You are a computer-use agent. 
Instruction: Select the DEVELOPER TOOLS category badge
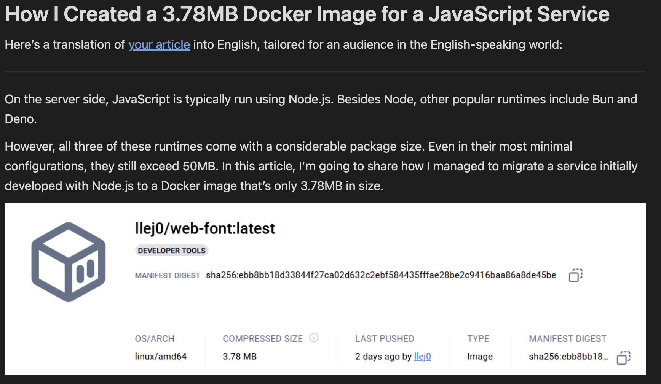[172, 251]
